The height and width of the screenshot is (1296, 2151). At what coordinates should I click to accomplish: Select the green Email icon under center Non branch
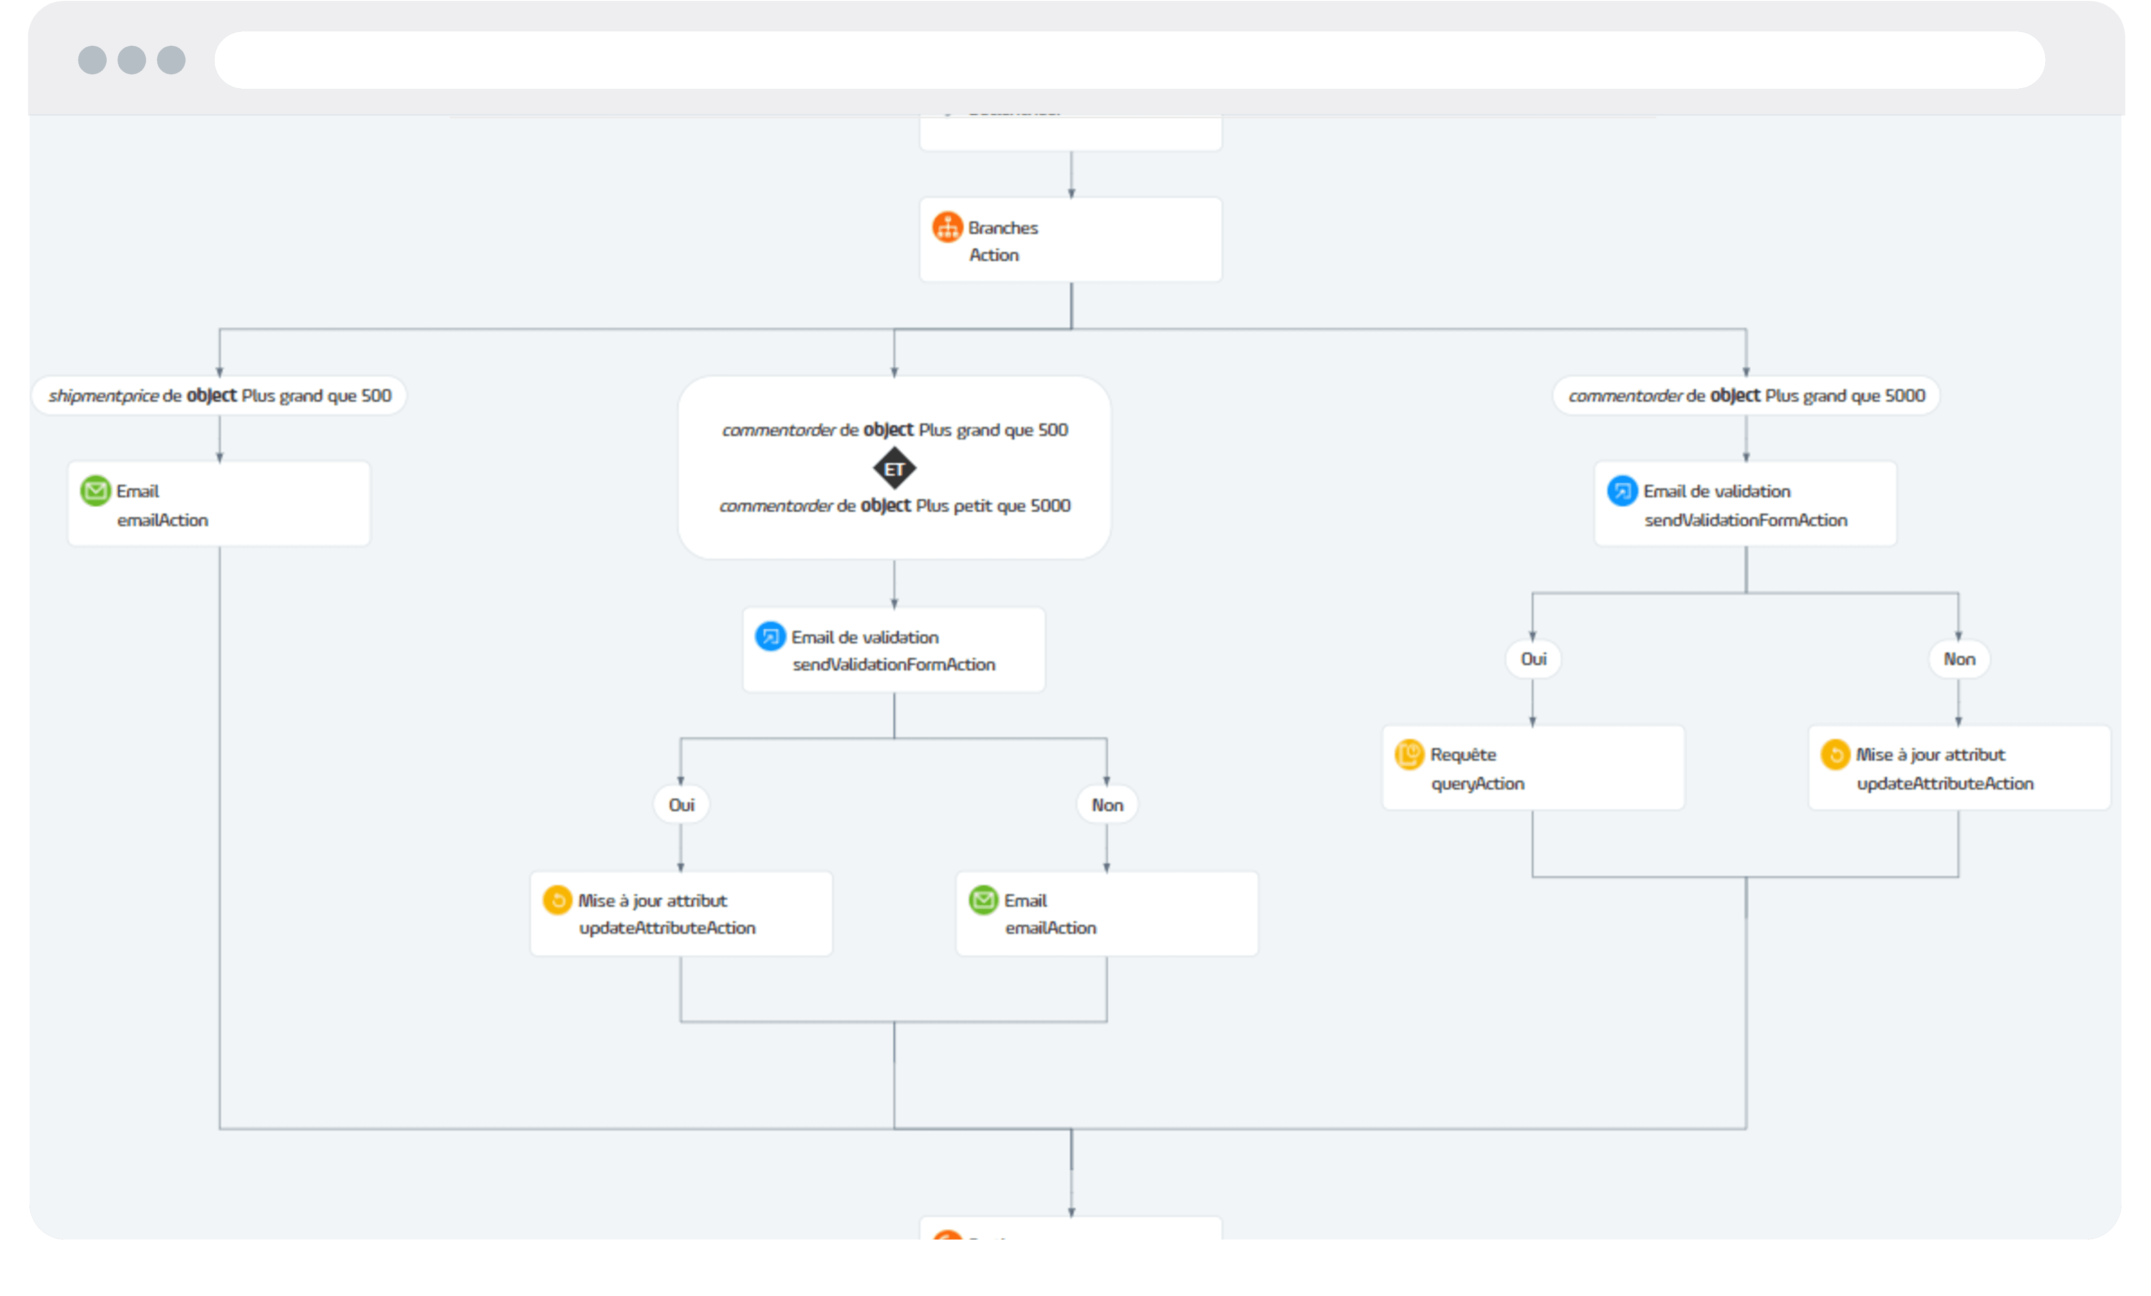[983, 900]
